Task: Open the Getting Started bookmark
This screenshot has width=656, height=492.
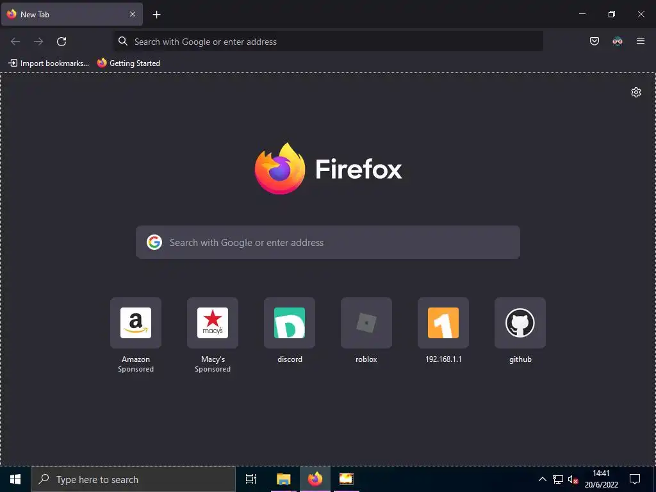Action: (x=128, y=63)
